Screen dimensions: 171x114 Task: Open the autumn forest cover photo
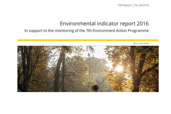(88, 69)
